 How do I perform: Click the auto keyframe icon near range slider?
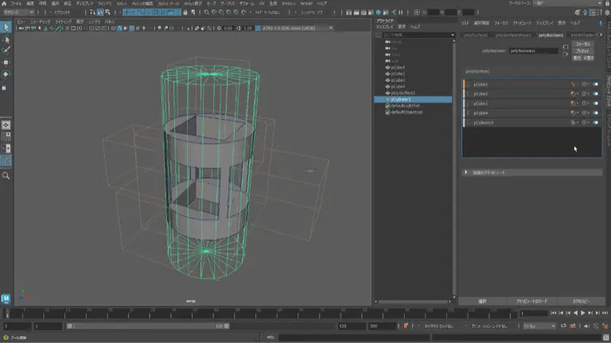tap(406, 326)
